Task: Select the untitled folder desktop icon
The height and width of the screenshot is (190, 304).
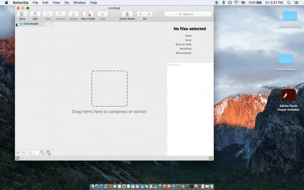Action: tap(286, 58)
